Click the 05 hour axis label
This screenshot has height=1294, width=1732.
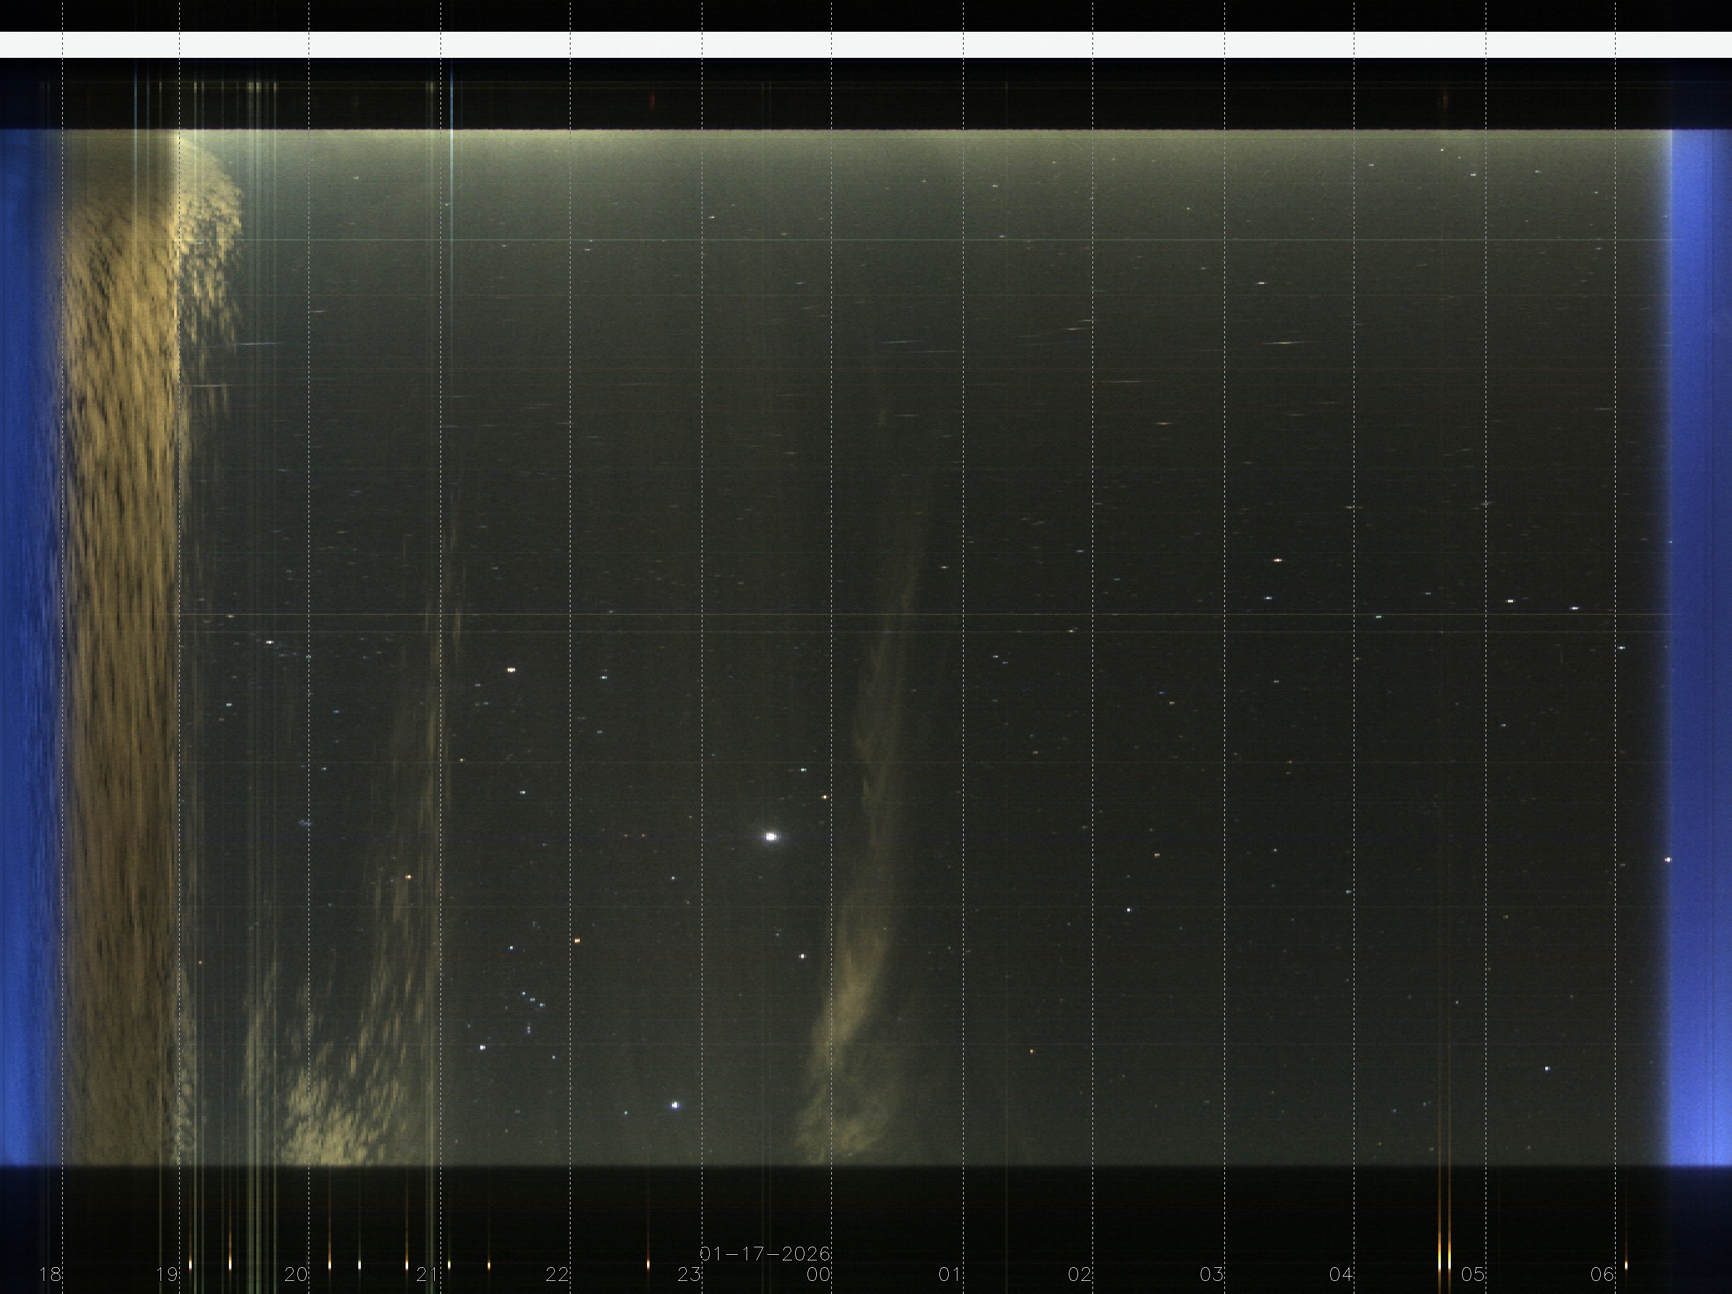coord(1473,1275)
